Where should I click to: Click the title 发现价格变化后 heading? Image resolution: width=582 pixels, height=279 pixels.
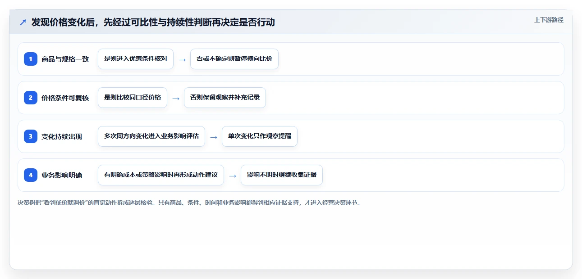(153, 22)
